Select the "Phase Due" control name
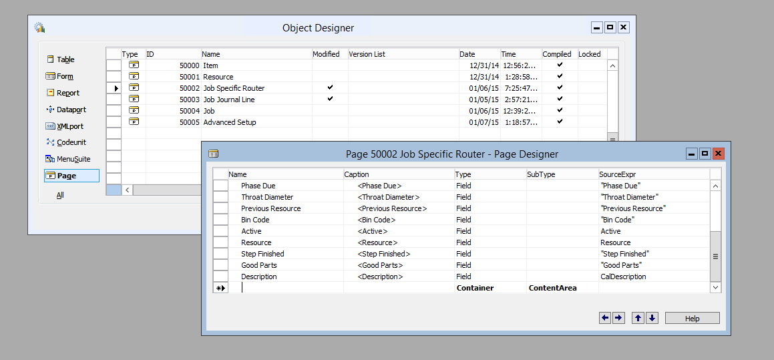 pos(258,186)
